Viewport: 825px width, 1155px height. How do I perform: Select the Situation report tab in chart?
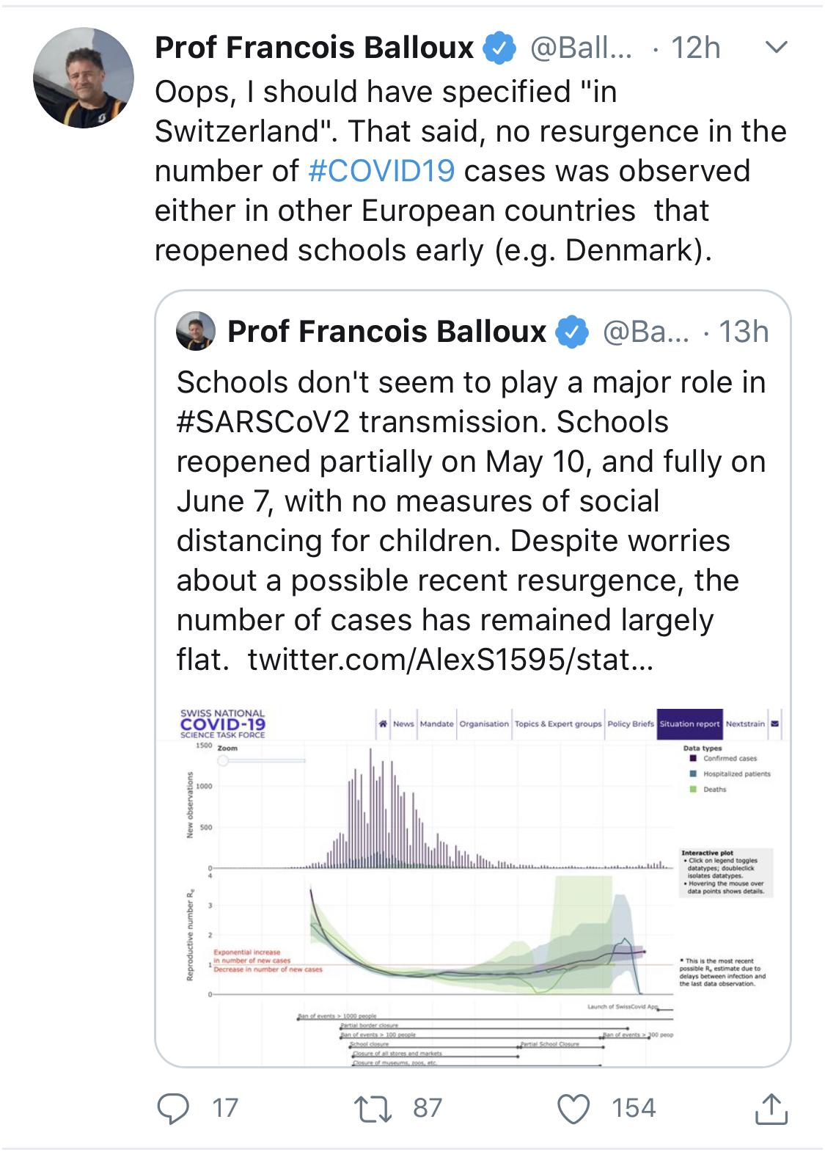point(689,724)
